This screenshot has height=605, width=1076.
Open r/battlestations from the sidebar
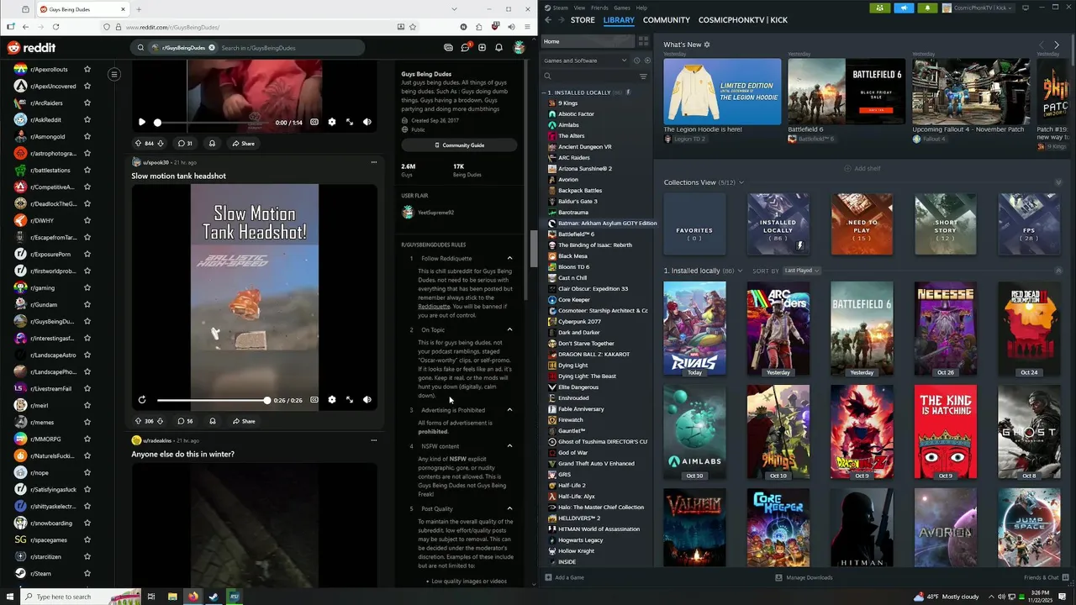click(52, 170)
